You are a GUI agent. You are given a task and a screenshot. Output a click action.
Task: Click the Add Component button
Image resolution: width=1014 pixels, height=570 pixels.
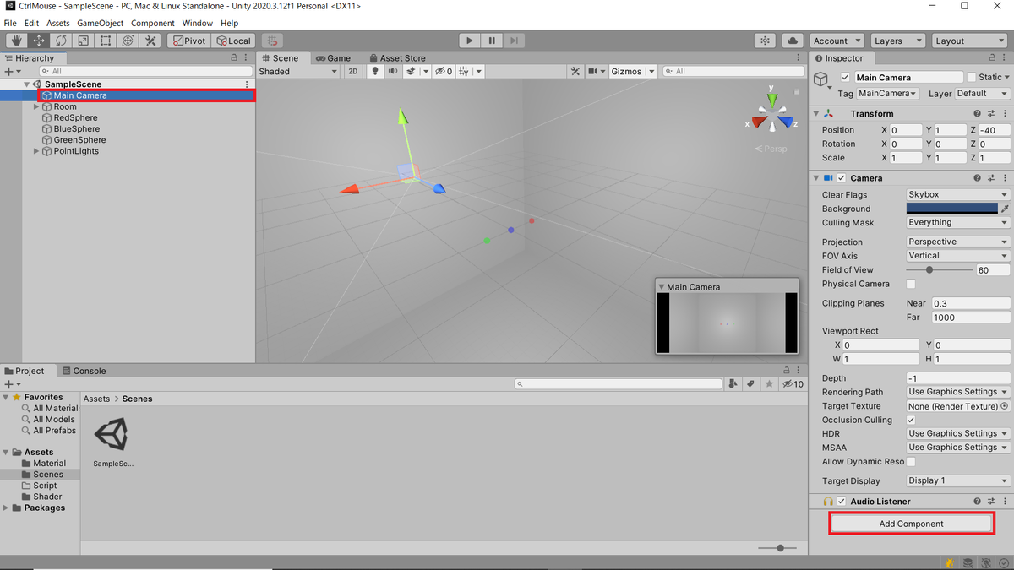(x=911, y=524)
